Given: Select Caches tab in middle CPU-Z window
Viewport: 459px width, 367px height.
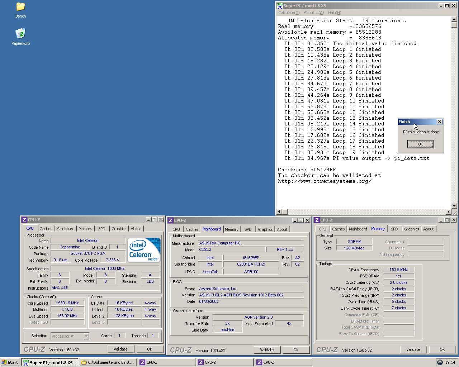Looking at the screenshot, I should [192, 229].
